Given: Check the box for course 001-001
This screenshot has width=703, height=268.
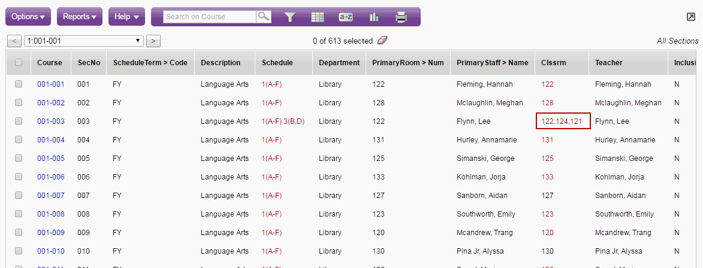Looking at the screenshot, I should click(x=19, y=84).
